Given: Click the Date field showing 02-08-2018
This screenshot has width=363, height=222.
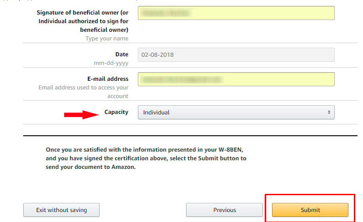Looking at the screenshot, I should pos(236,55).
